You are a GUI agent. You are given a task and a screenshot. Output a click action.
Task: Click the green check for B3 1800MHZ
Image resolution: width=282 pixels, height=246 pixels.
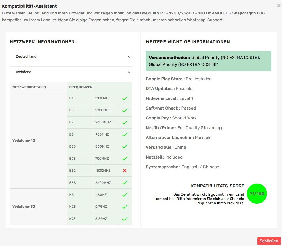pos(125,110)
